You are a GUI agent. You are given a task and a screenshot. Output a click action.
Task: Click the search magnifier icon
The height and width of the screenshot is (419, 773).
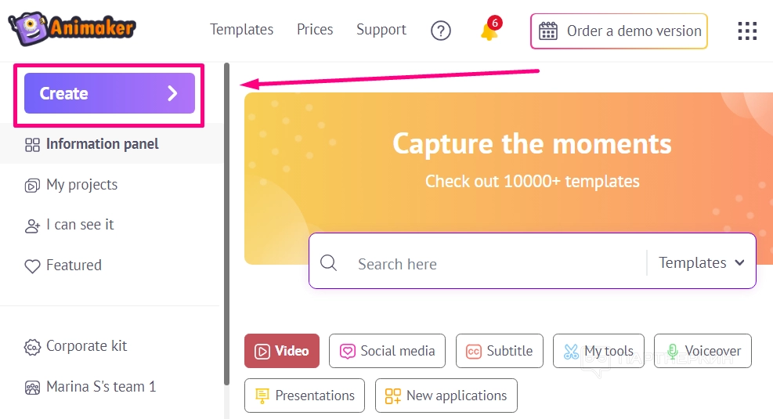(x=329, y=263)
